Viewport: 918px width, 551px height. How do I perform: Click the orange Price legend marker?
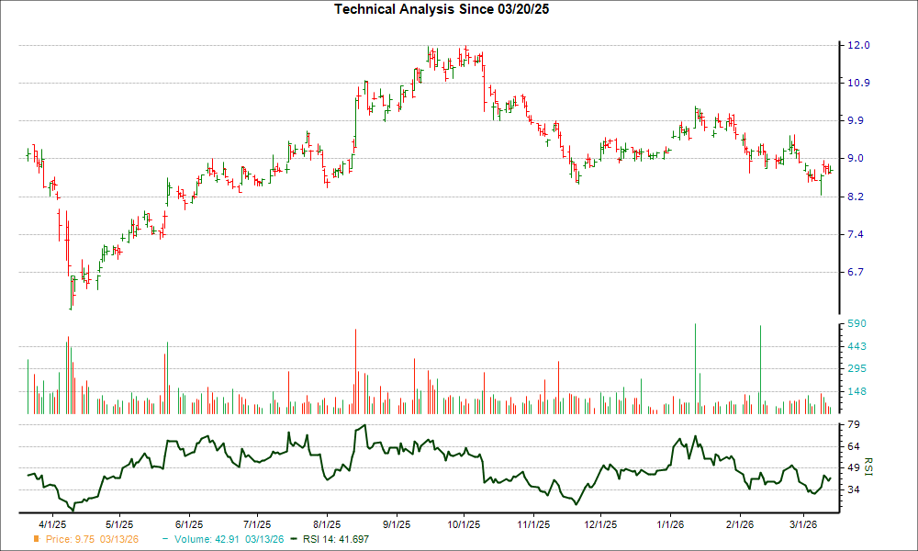(35, 540)
